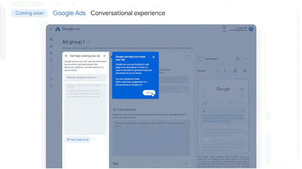Select the fourth sidebar step circle
302x169 pixels.
[x=51, y=79]
